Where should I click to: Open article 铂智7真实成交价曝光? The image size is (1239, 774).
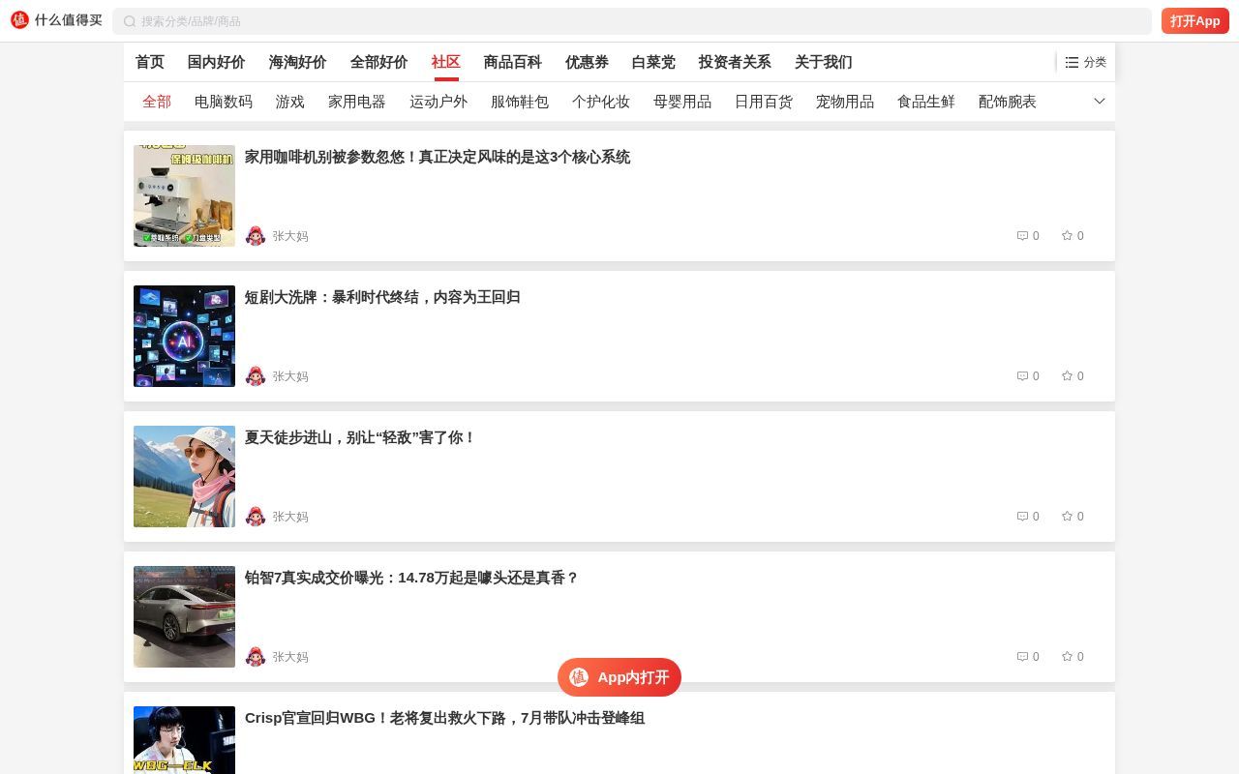411,578
